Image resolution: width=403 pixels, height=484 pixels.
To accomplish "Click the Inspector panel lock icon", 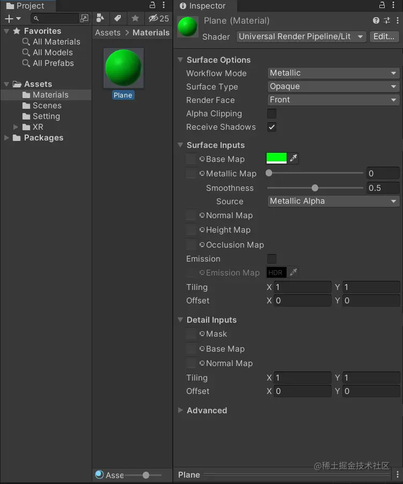I will tap(382, 5).
